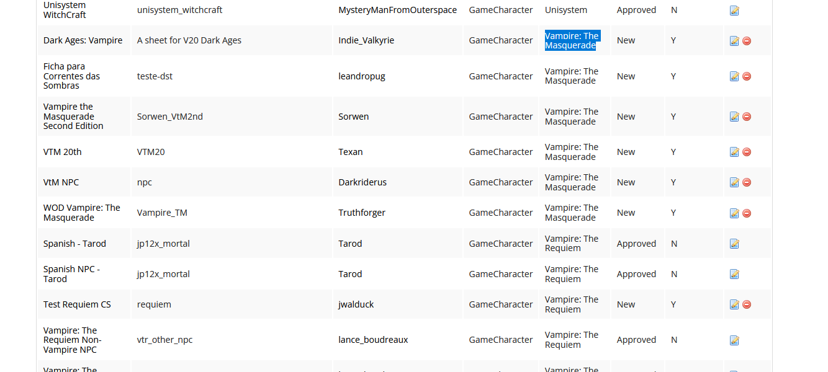The height and width of the screenshot is (372, 828).
Task: Delete the Test Requiem CS sheet
Action: [747, 304]
